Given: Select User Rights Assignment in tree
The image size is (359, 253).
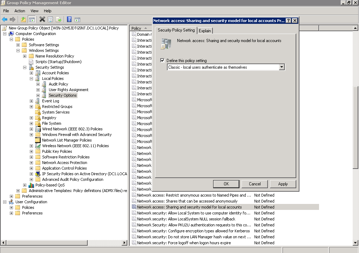Looking at the screenshot, I should tap(68, 90).
